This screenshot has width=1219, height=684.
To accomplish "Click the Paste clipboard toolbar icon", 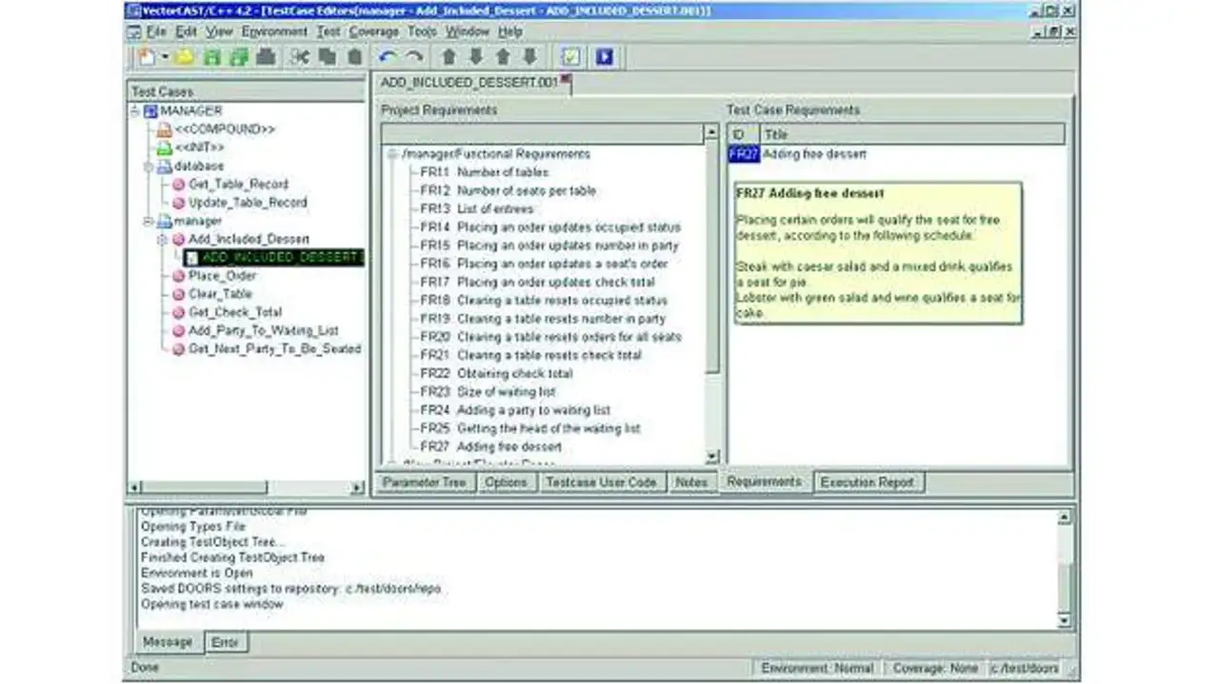I will [x=355, y=57].
